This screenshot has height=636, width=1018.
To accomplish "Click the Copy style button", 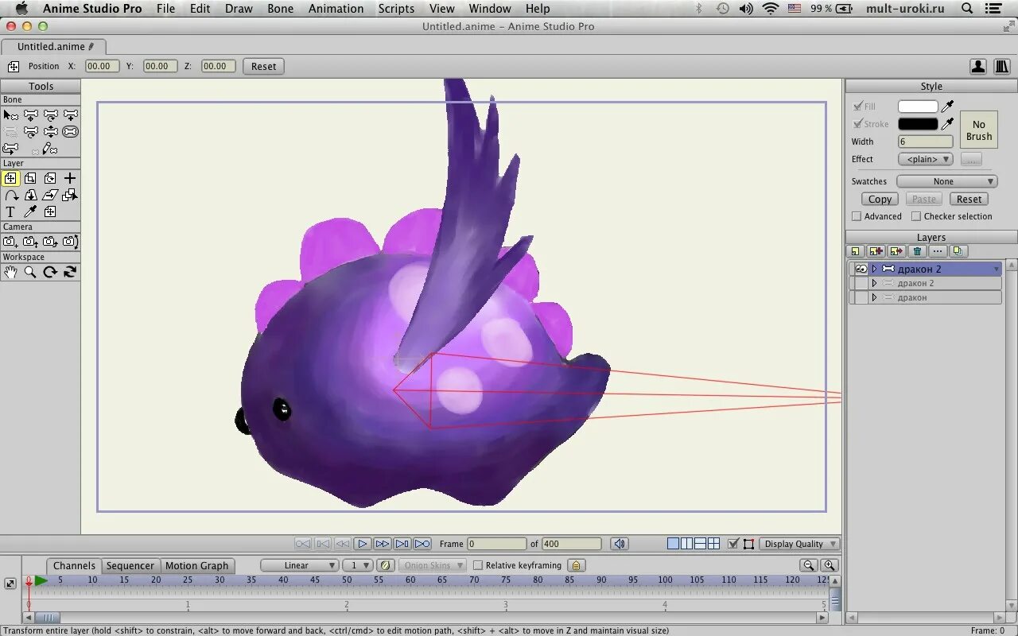I will 880,199.
